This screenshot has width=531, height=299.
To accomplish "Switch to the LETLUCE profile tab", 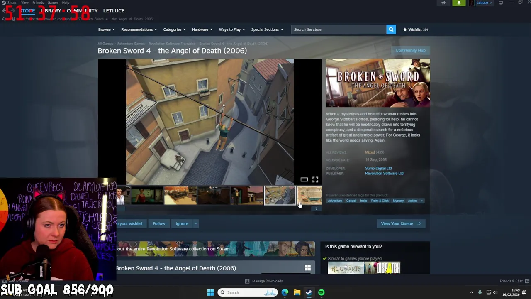I will pyautogui.click(x=114, y=11).
